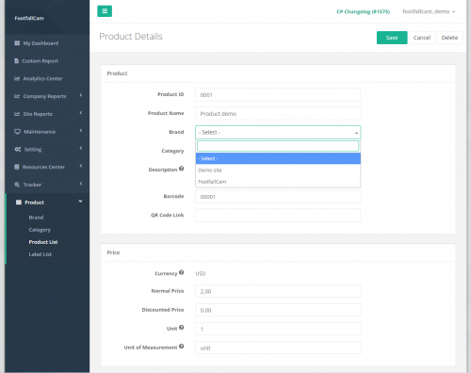Click the Unit of Measurement field
Image resolution: width=471 pixels, height=373 pixels.
pyautogui.click(x=278, y=348)
